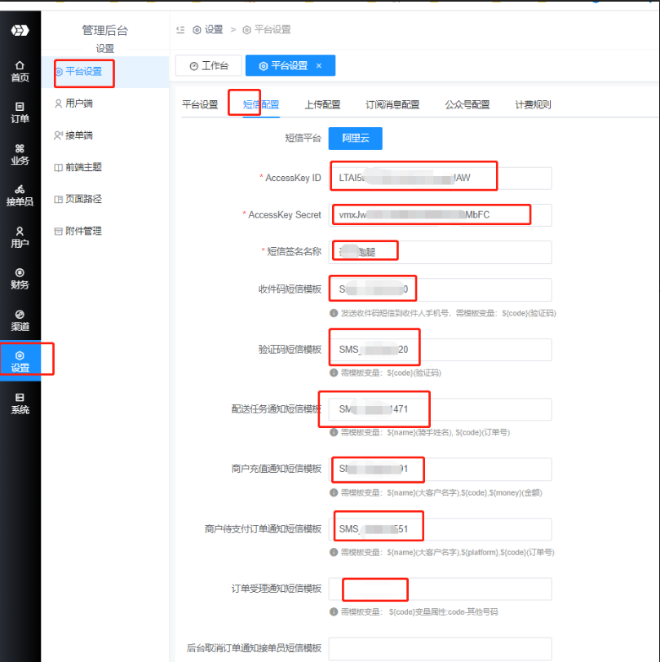Open 接单员 riders section in sidebar
Image resolution: width=660 pixels, height=662 pixels.
[20, 196]
